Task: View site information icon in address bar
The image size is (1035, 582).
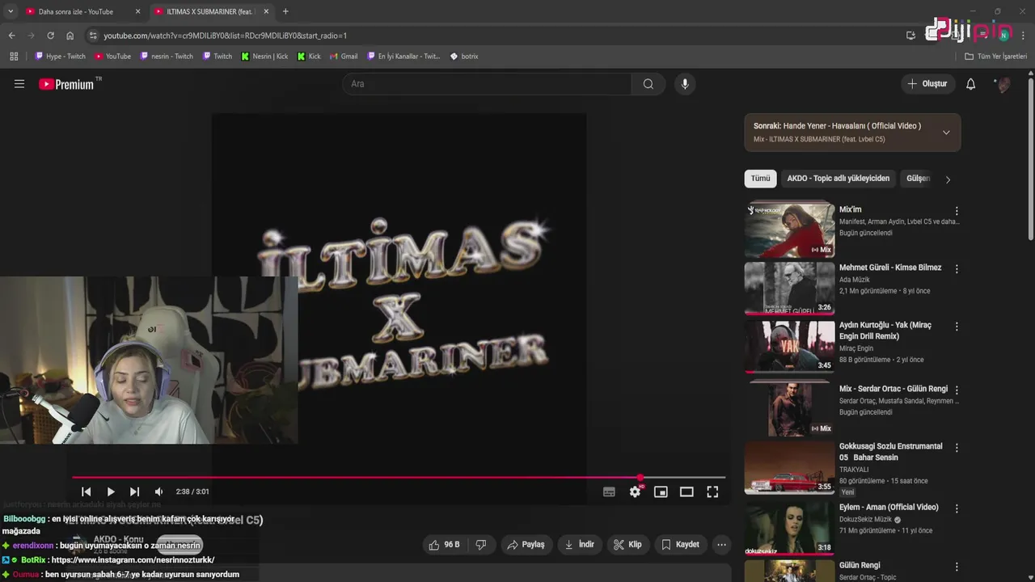Action: 93,36
